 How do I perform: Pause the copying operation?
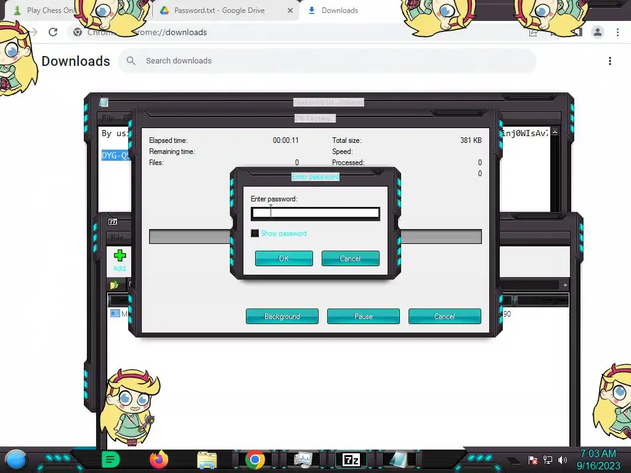[x=364, y=316]
